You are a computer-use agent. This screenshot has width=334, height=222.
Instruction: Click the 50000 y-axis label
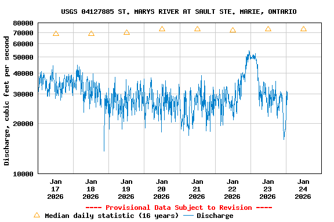click(23, 57)
